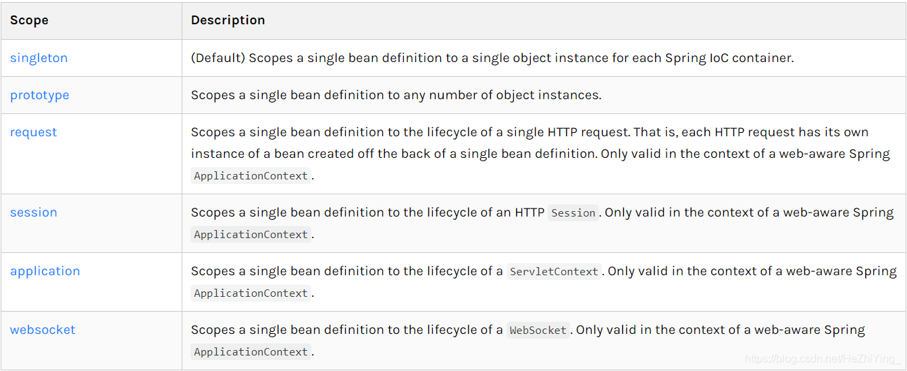This screenshot has height=371, width=907.
Task: Follow the application scope link
Action: click(45, 271)
